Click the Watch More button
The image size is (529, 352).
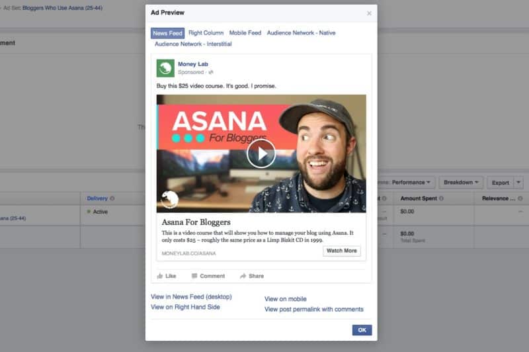[342, 251]
